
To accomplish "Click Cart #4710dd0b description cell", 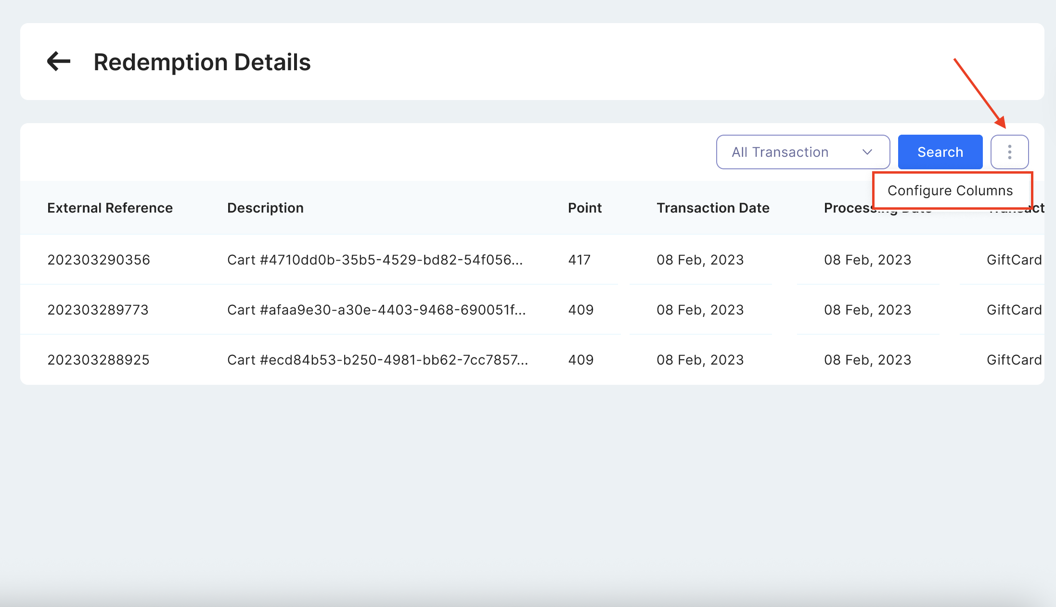I will coord(374,260).
